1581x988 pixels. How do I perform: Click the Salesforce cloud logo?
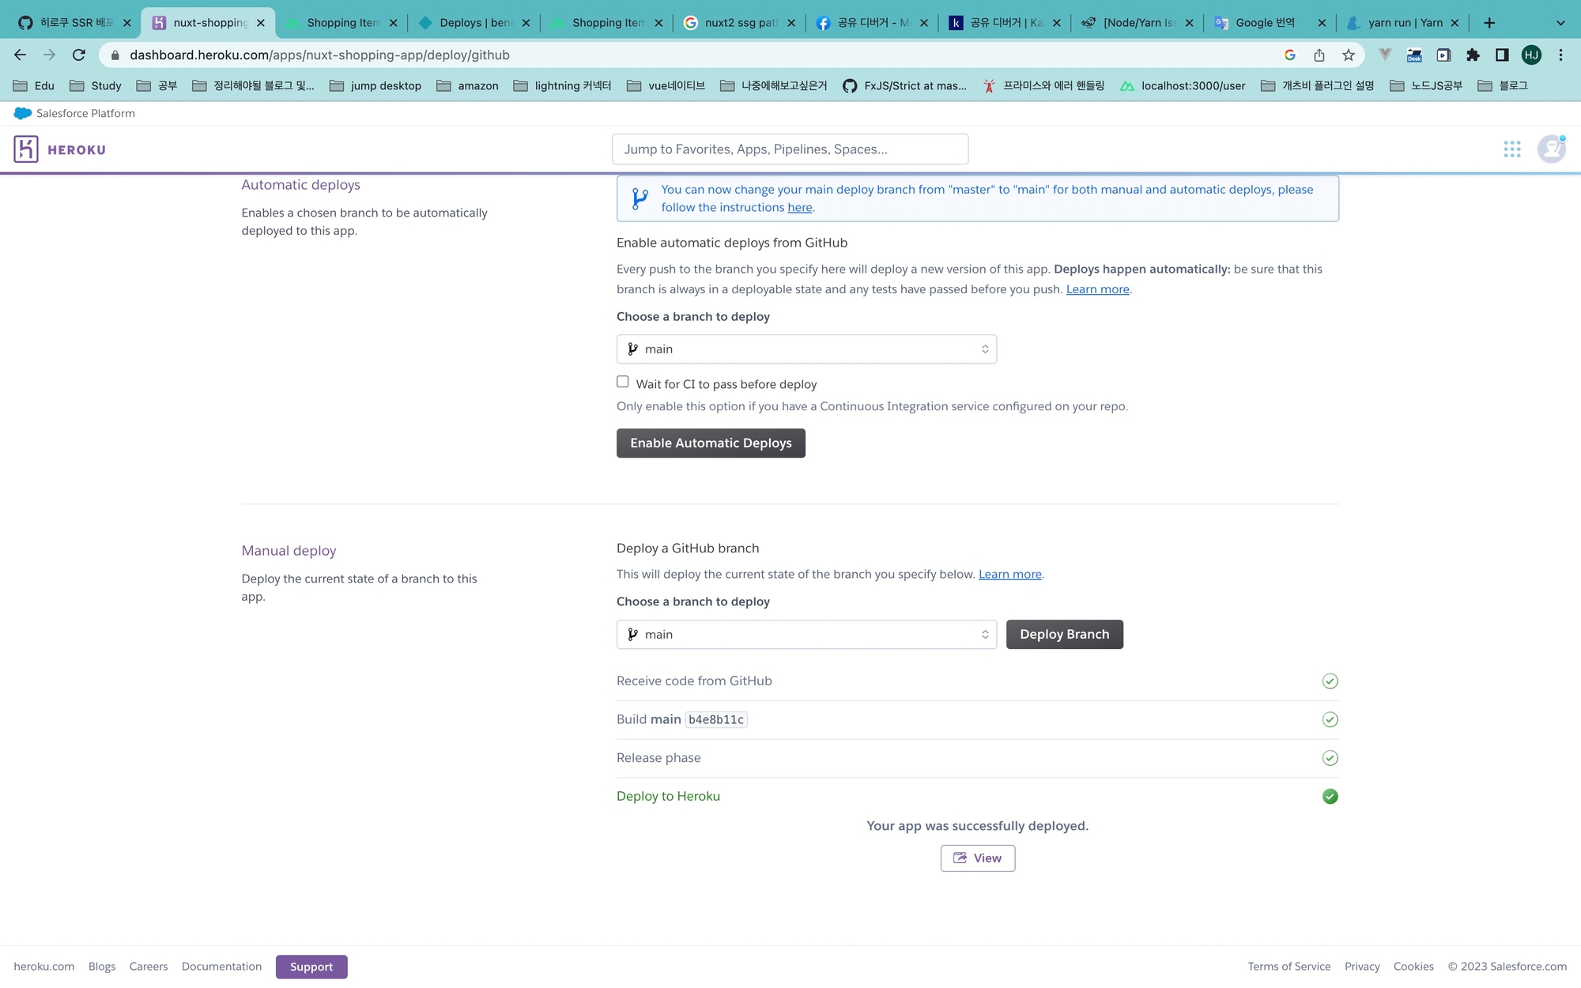point(23,113)
